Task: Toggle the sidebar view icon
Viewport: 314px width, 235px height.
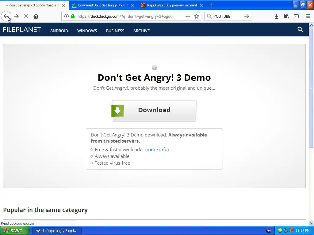Action: [296, 17]
